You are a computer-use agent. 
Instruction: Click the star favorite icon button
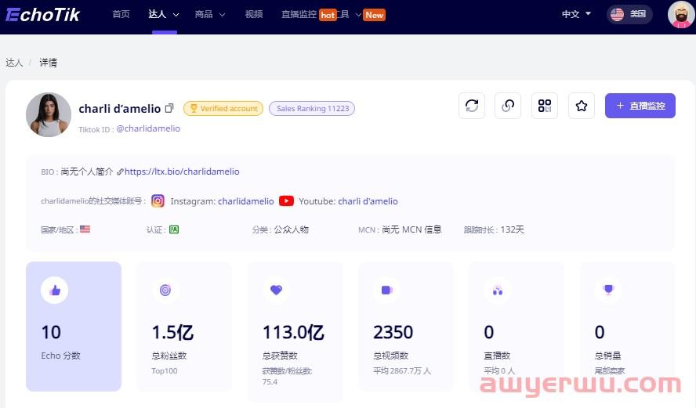tap(582, 106)
